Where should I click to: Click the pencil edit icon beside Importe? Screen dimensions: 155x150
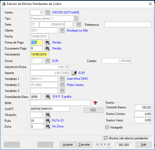(74, 73)
